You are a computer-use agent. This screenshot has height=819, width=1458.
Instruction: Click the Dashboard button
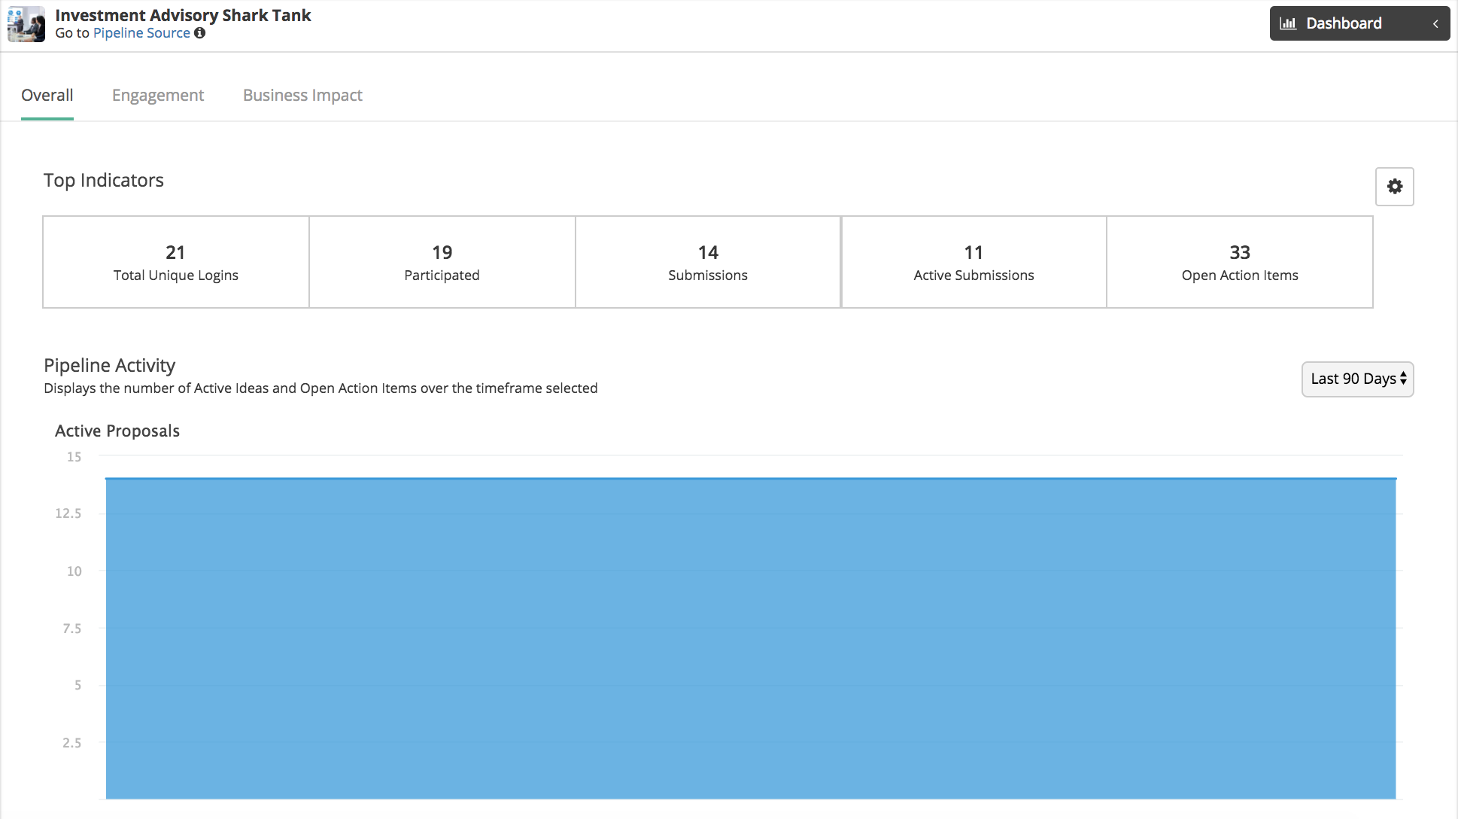[1359, 23]
